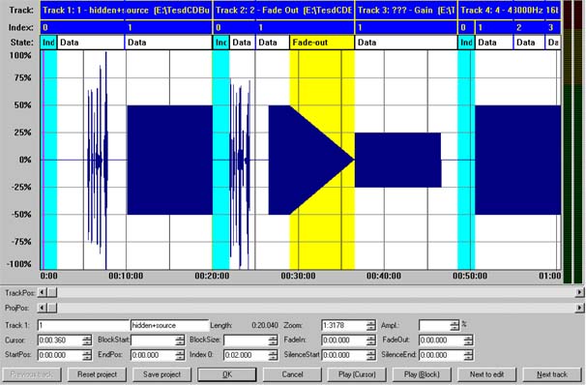Select Track 3 Gain header
The image size is (586, 385).
pos(406,10)
